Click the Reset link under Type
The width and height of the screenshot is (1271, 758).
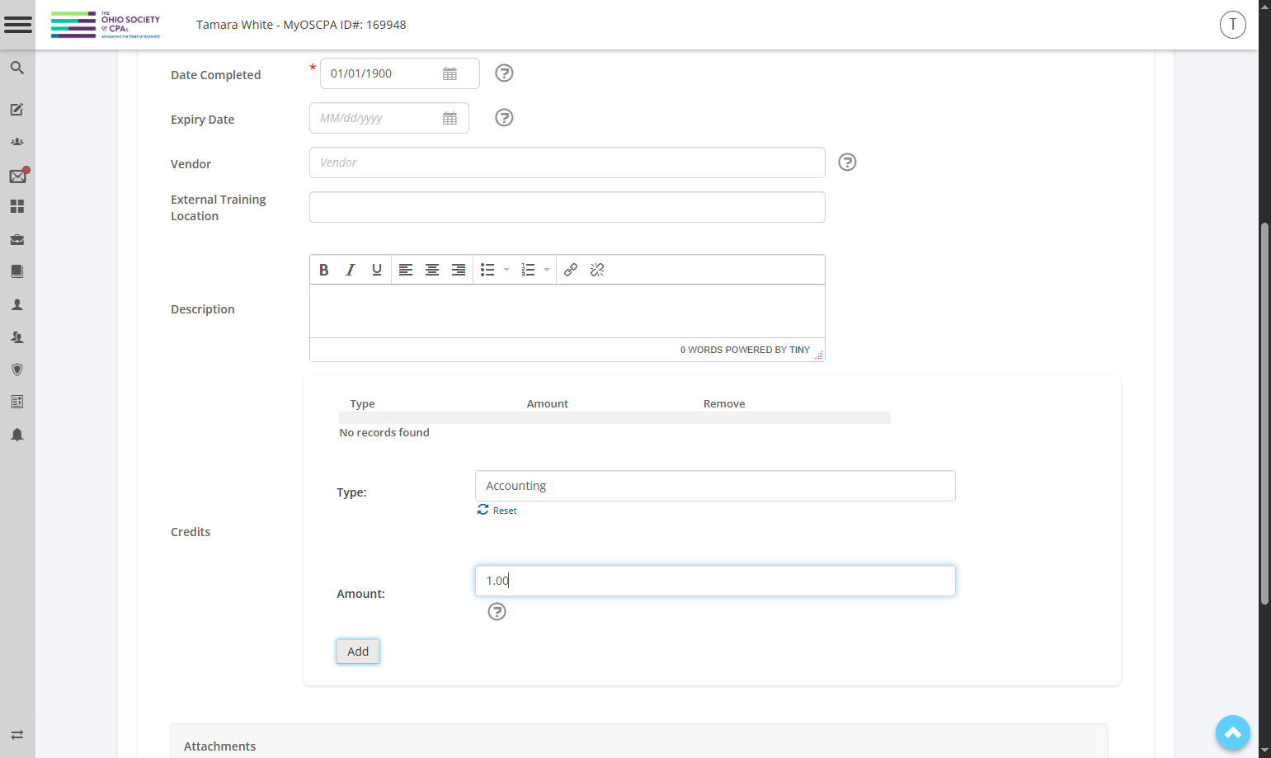click(x=497, y=511)
